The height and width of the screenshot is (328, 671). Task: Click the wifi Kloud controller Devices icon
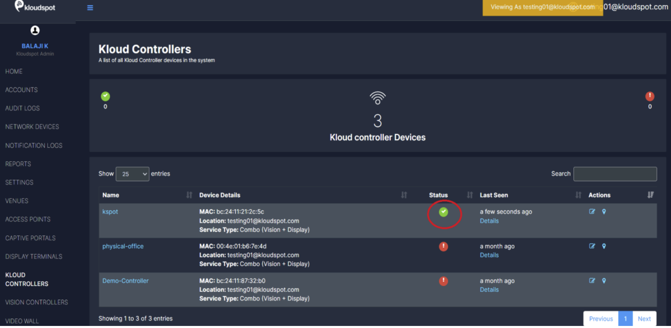(377, 98)
